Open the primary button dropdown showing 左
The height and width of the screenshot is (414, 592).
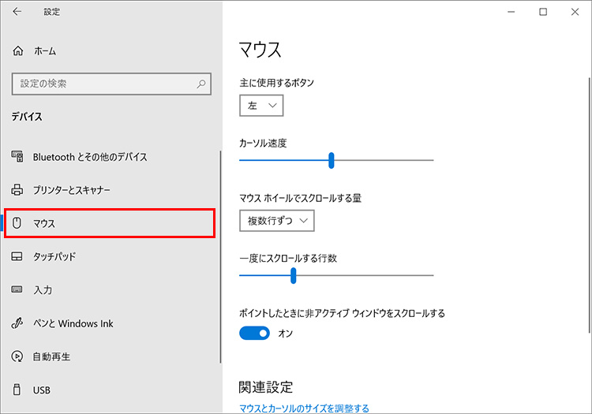261,105
